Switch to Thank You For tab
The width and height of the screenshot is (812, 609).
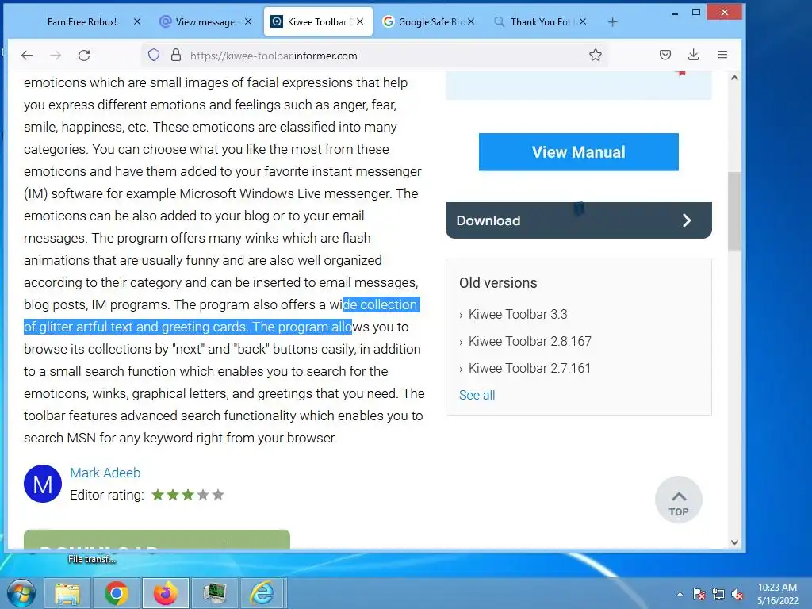pos(541,21)
